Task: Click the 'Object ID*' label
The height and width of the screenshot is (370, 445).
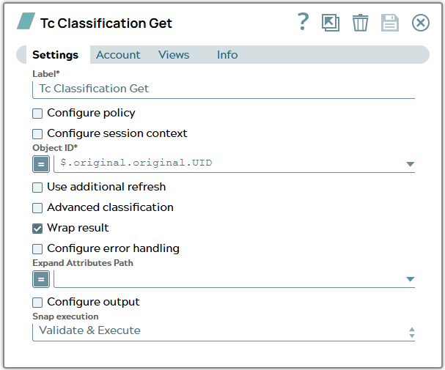Action: [x=55, y=148]
